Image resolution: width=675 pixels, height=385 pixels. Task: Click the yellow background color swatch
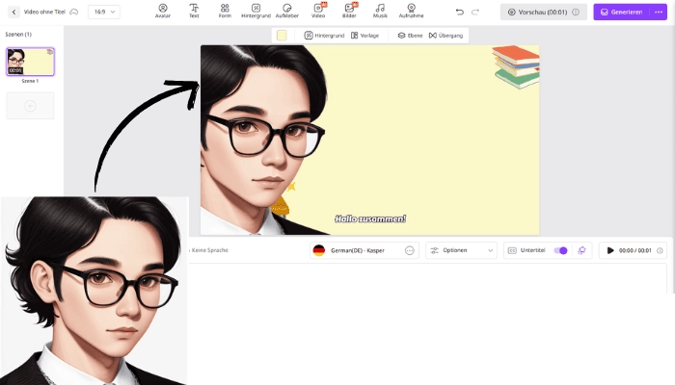[x=282, y=35]
